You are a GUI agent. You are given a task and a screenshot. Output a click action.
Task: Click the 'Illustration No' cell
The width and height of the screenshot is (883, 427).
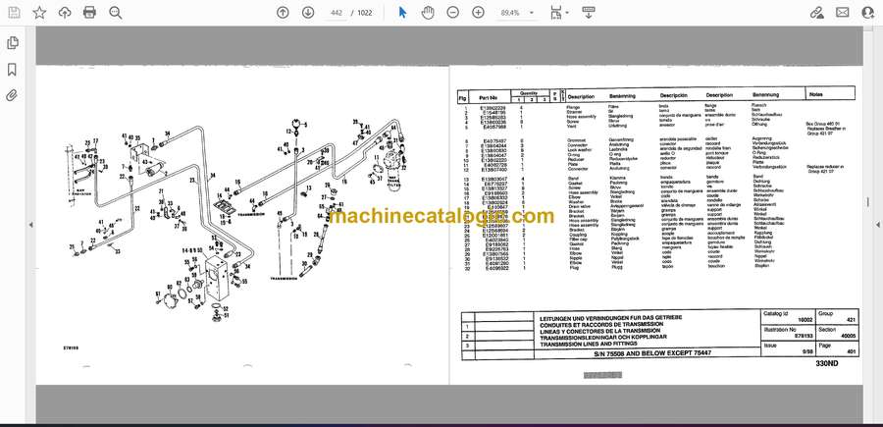[789, 331]
